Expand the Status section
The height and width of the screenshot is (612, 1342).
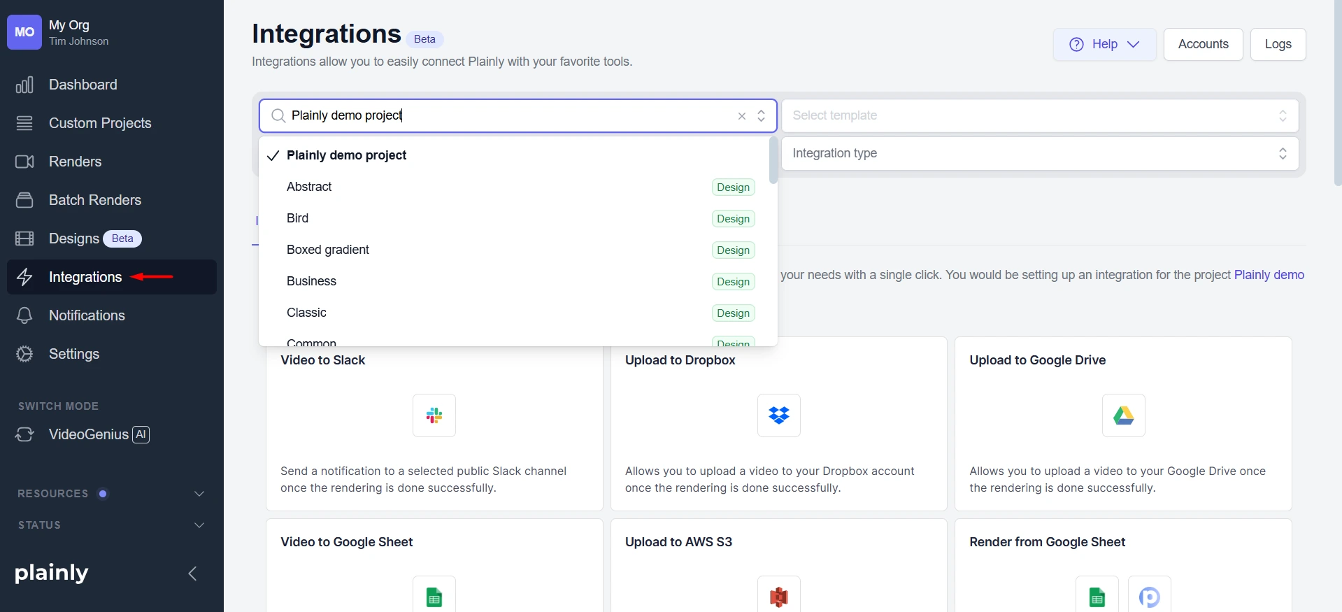[112, 525]
